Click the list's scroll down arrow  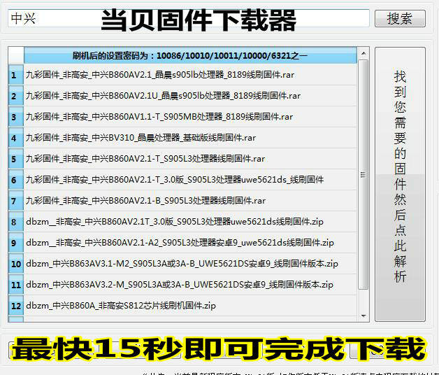tap(364, 316)
